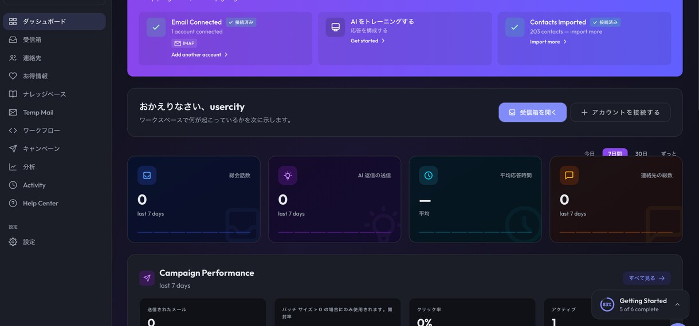Click the 83% progress ring
This screenshot has width=699, height=326.
point(607,305)
